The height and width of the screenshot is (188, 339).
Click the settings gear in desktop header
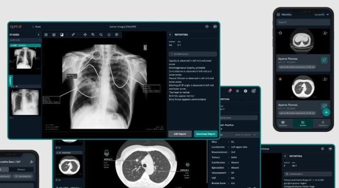point(207,26)
